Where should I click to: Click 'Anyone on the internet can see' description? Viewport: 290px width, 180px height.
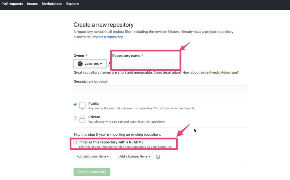(142, 108)
